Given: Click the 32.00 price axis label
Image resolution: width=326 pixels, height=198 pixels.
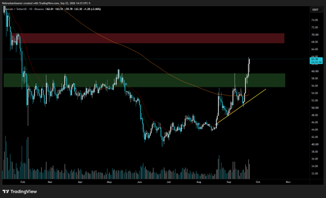Looking at the screenshot, I should [314, 174].
